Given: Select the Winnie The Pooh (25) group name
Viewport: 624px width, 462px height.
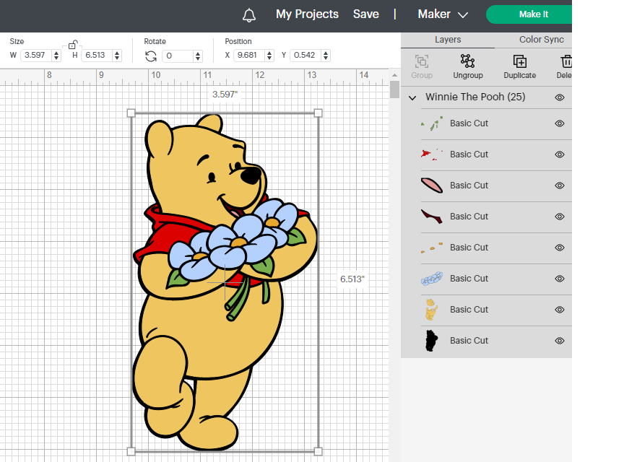Looking at the screenshot, I should [x=475, y=97].
